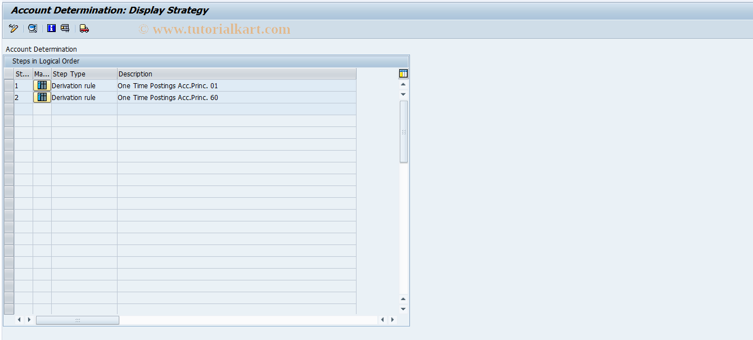
Task: Click the toolbar icon left of the truck
Action: pyautogui.click(x=65, y=29)
